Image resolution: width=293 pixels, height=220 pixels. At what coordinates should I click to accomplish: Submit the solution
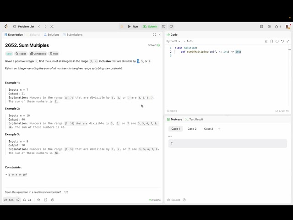pyautogui.click(x=150, y=27)
